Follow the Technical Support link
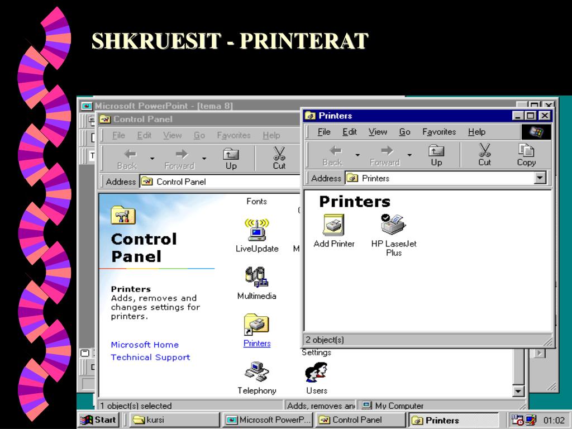572x429 pixels. [150, 357]
